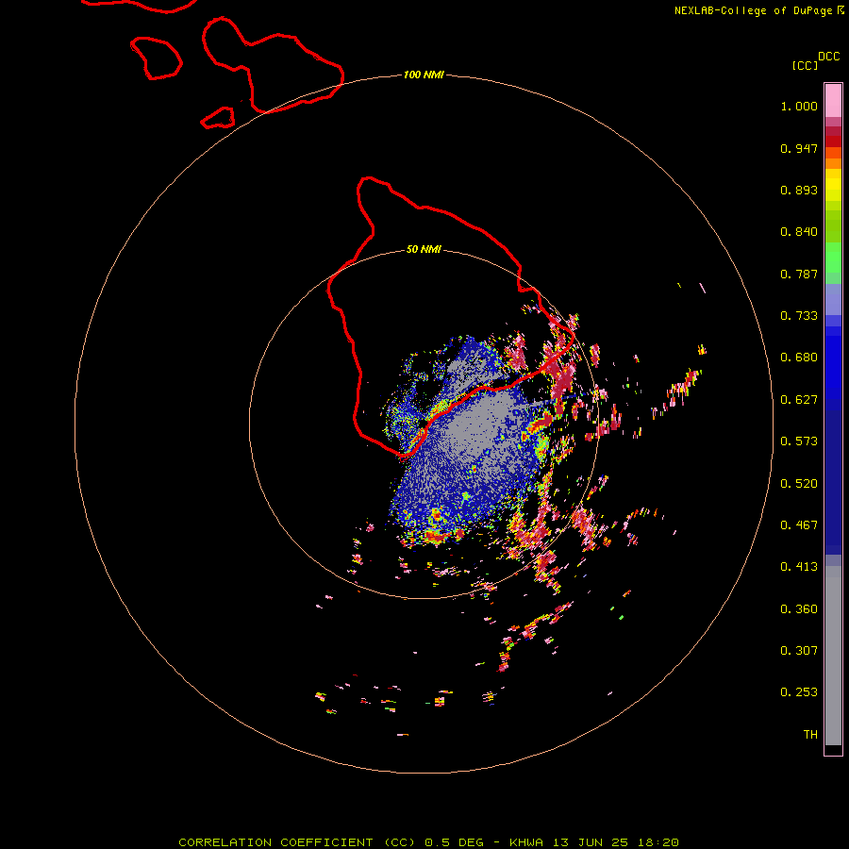Screen dimensions: 849x849
Task: Select the 0.893 scale value
Action: pos(799,190)
